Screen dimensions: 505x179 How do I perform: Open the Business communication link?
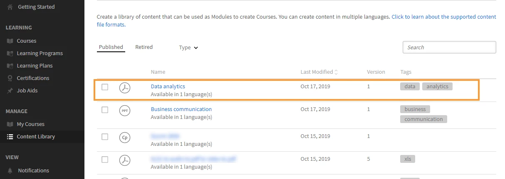[x=181, y=109]
